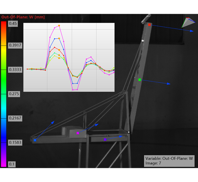The height and width of the screenshot is (182, 198).
Task: Click the 3D axis orientation pyramid
Action: coord(188,23)
